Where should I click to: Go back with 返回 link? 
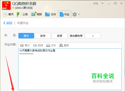click(x=8, y=23)
